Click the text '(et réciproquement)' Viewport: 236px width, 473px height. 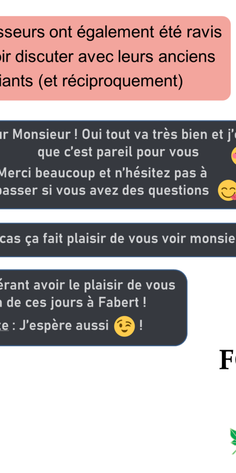[x=110, y=81]
